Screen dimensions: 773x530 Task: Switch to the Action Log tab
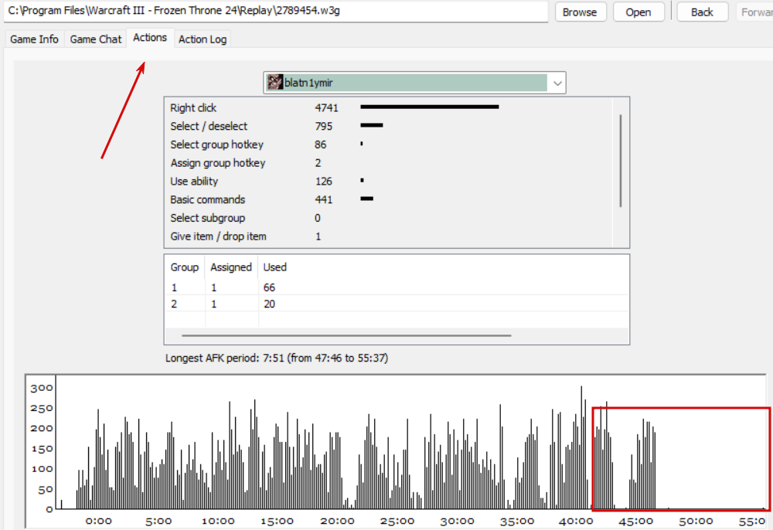(x=203, y=39)
